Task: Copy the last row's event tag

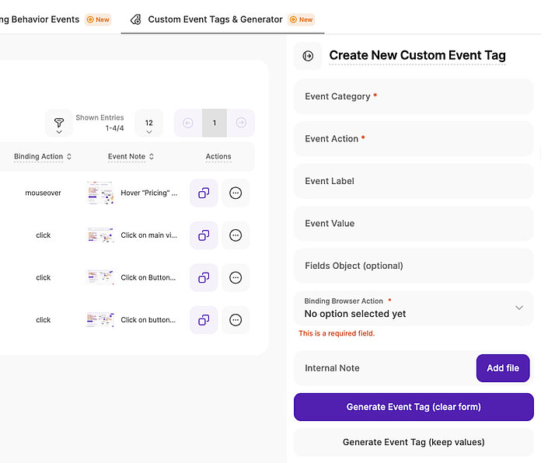Action: (x=204, y=319)
